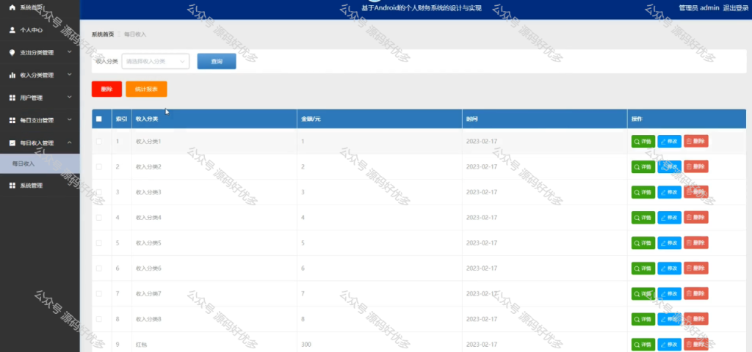752x352 pixels.
Task: Click the grid icon beside 用户管理
Action: pos(12,98)
